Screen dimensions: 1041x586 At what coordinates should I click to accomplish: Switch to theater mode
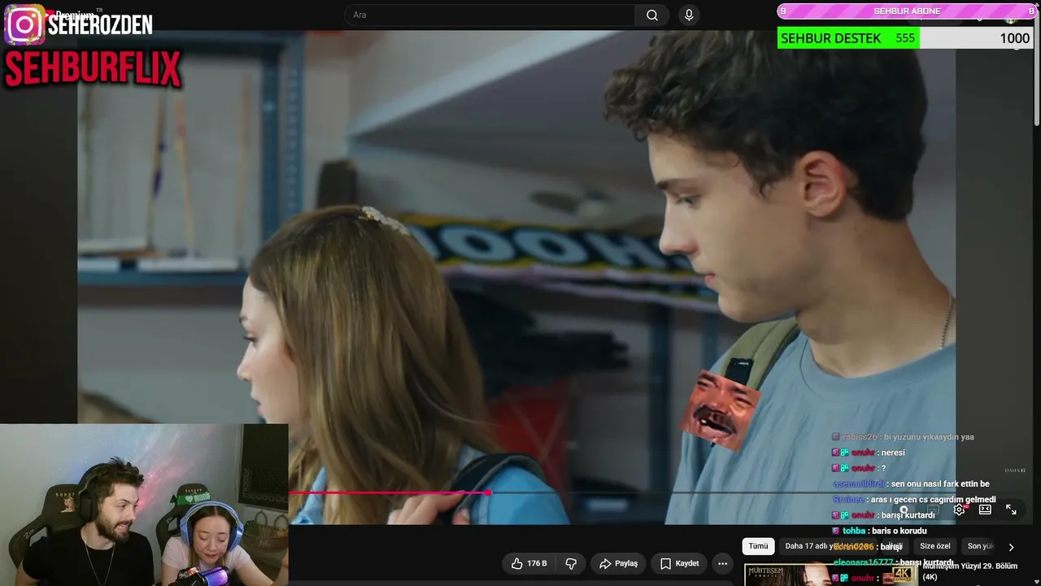point(985,509)
